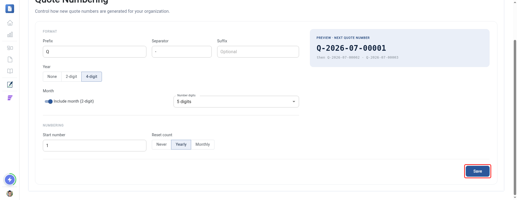
Task: Choose Monthly reset count
Action: coord(203,144)
